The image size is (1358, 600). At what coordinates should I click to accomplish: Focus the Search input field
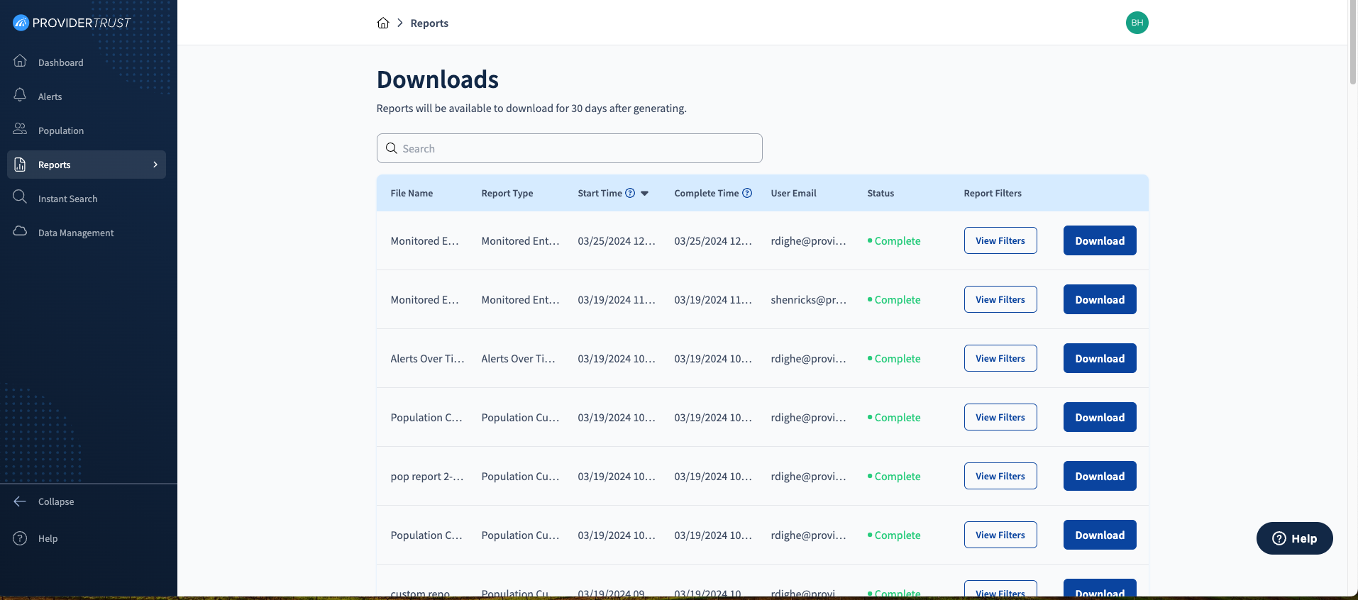coord(569,148)
